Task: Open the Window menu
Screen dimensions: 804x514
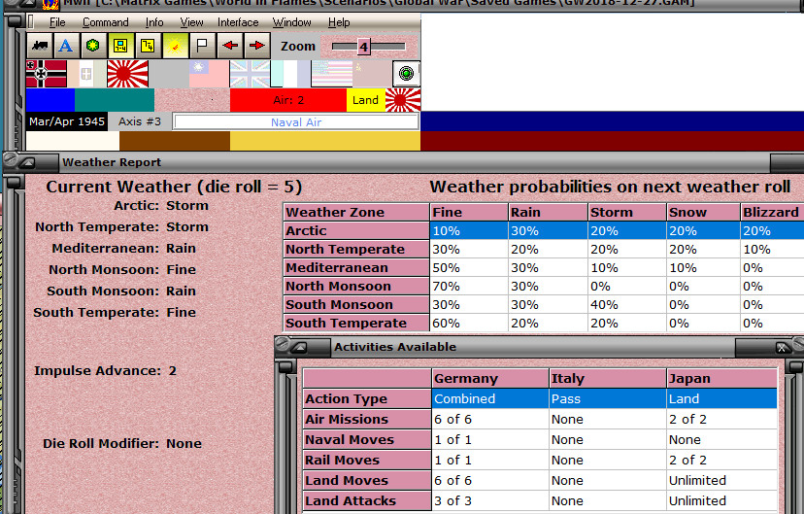Action: coord(291,22)
